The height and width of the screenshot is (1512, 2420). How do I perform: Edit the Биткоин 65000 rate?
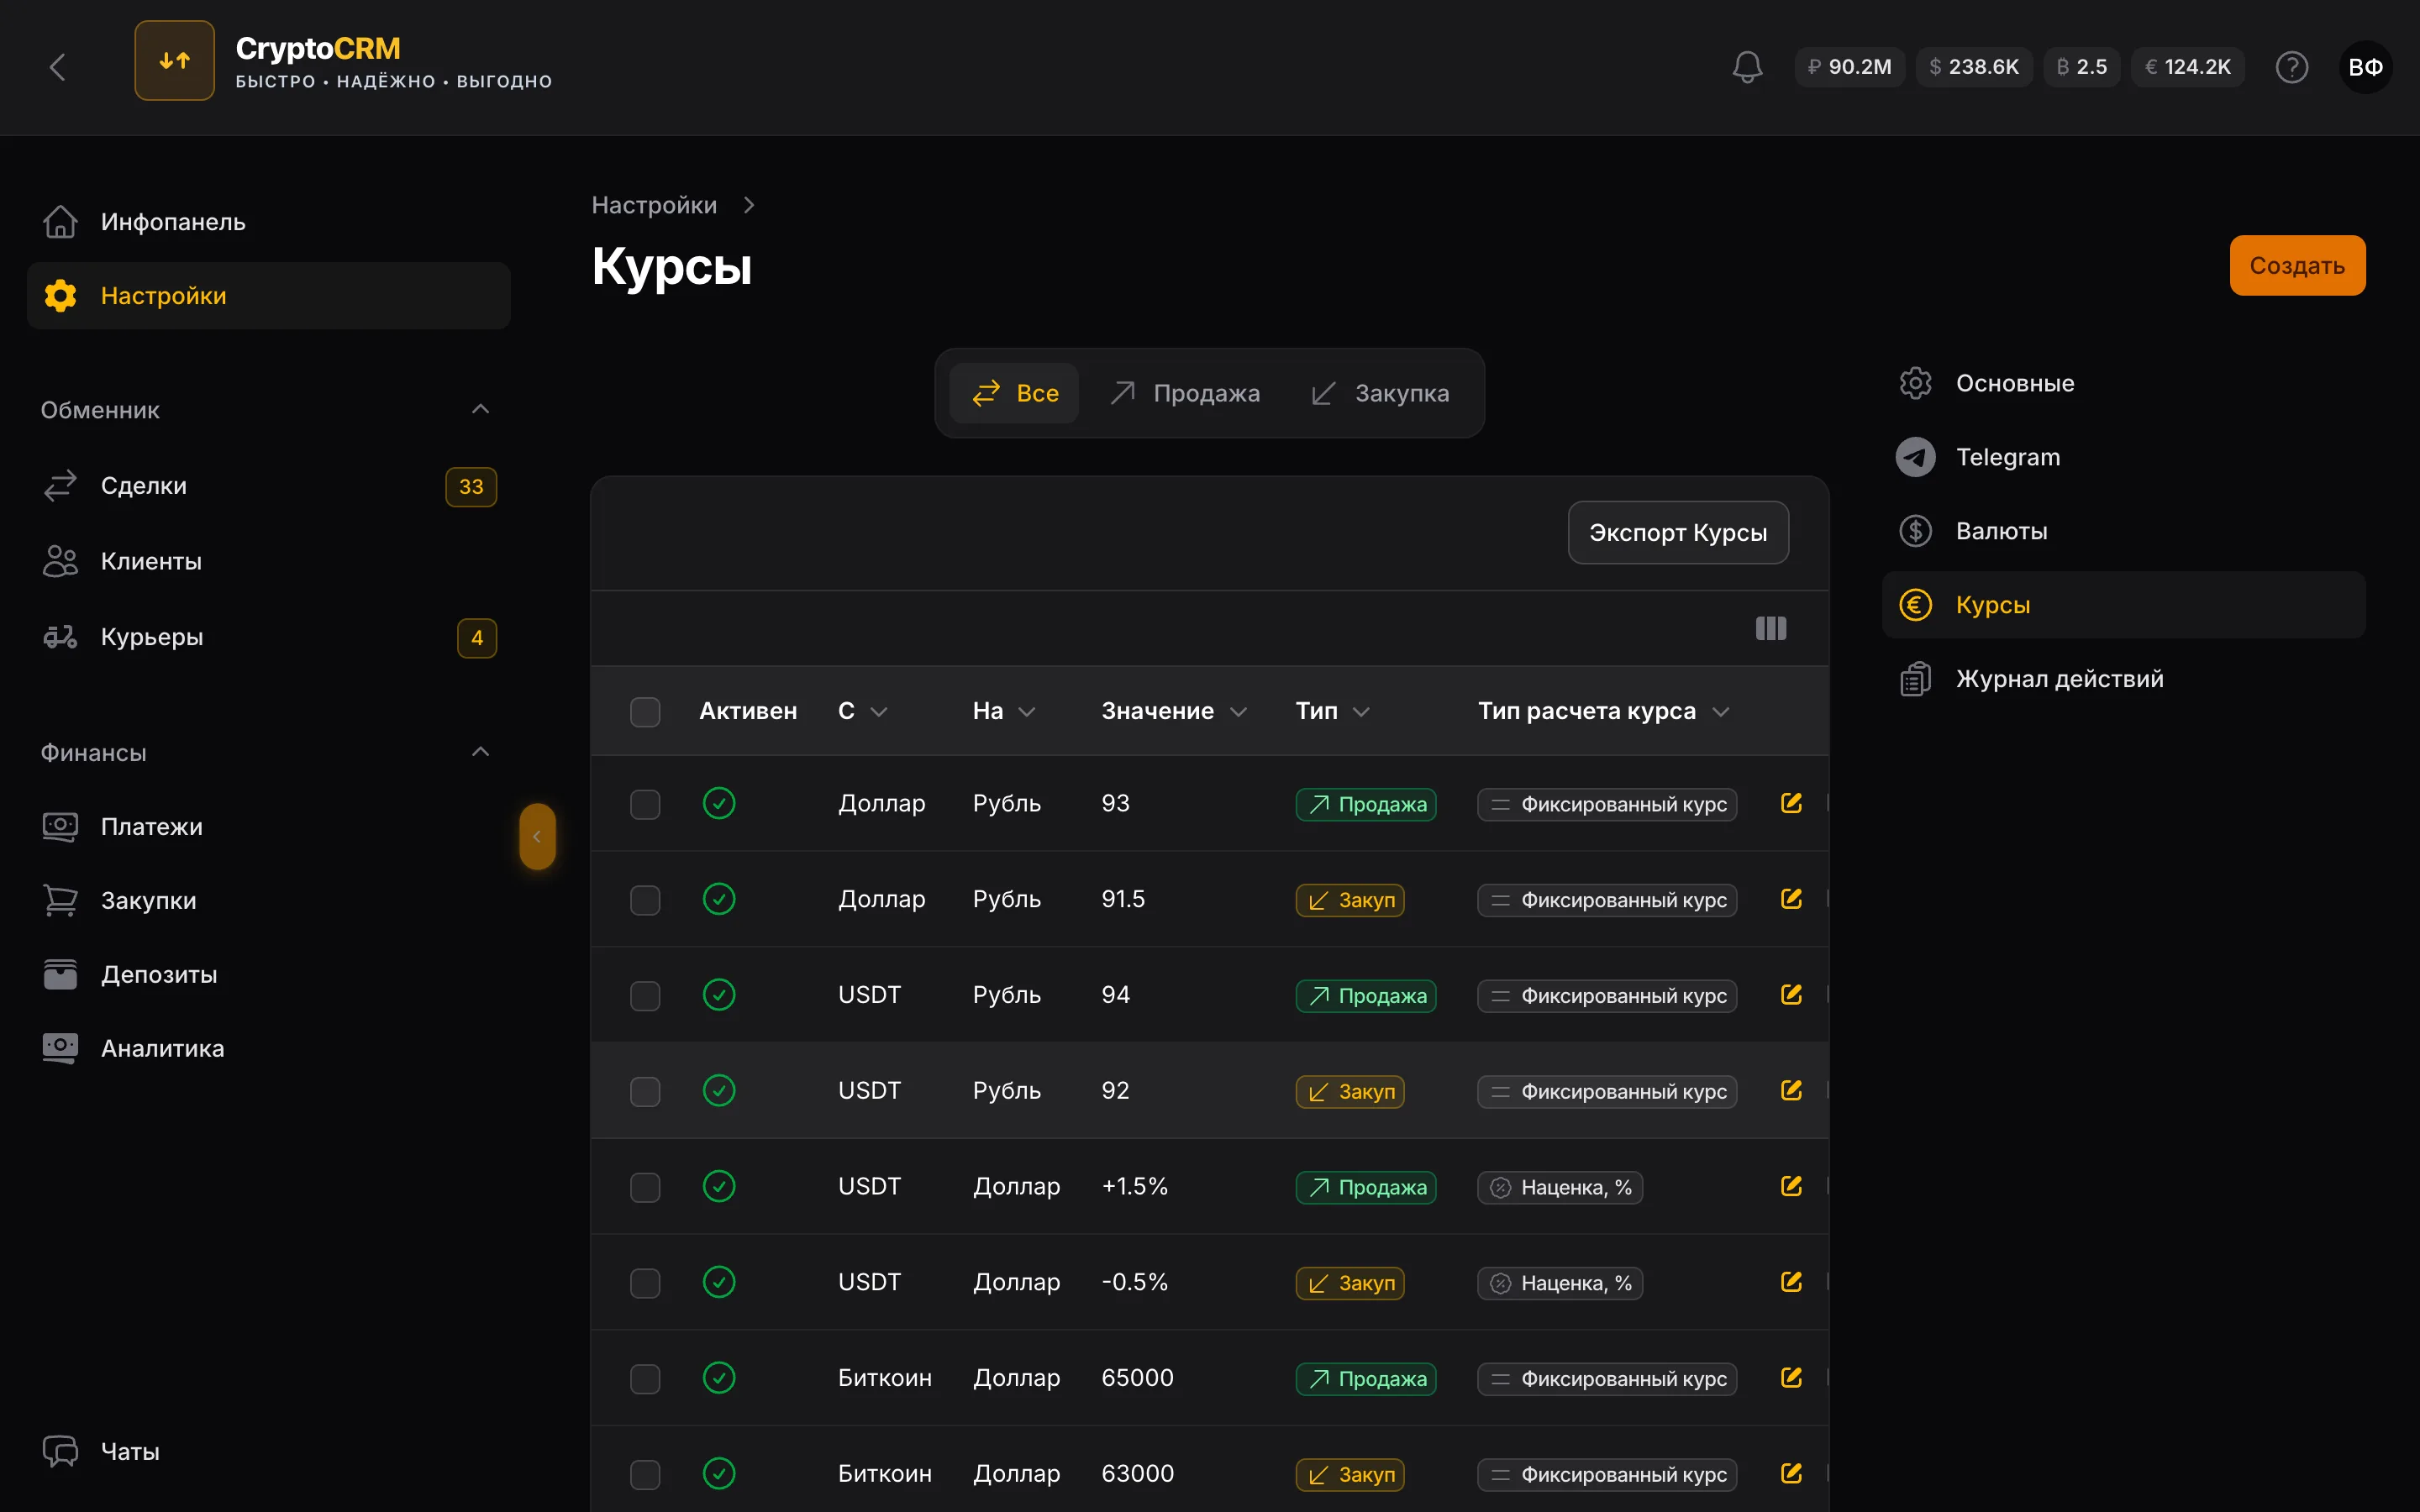pos(1791,1378)
